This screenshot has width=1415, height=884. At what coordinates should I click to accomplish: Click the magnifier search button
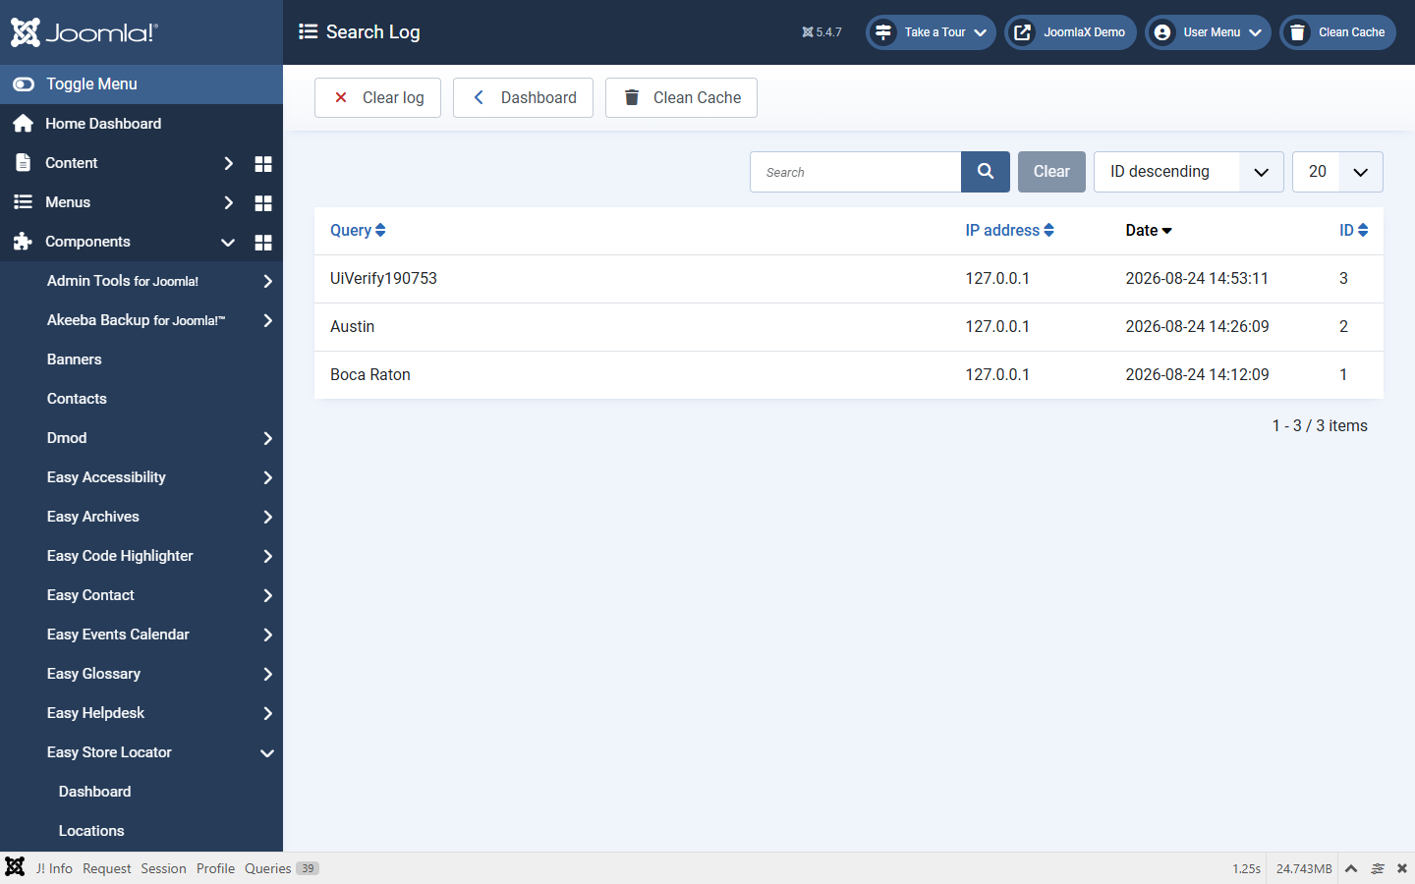pyautogui.click(x=986, y=172)
